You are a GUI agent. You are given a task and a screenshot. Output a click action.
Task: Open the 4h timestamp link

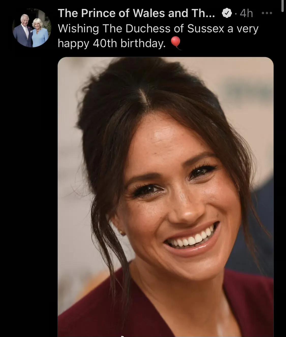246,13
